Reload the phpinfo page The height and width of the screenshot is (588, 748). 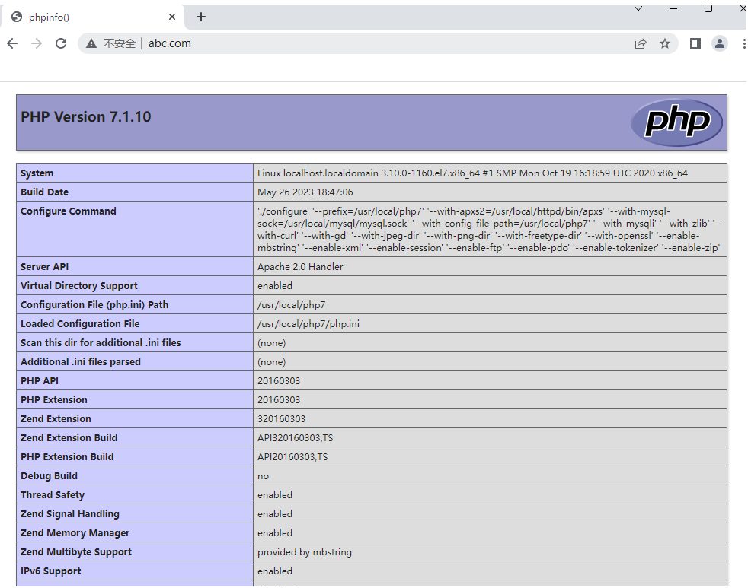[61, 43]
